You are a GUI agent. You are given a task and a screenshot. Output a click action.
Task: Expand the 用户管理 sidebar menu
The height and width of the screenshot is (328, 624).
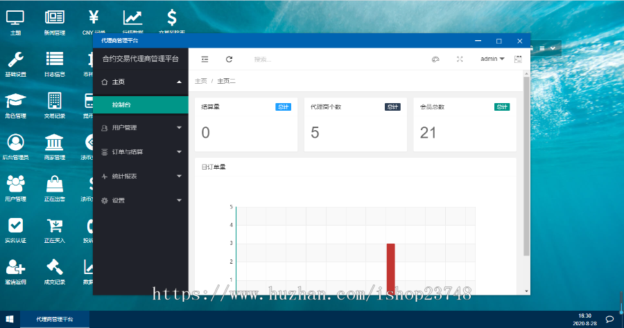tap(141, 128)
